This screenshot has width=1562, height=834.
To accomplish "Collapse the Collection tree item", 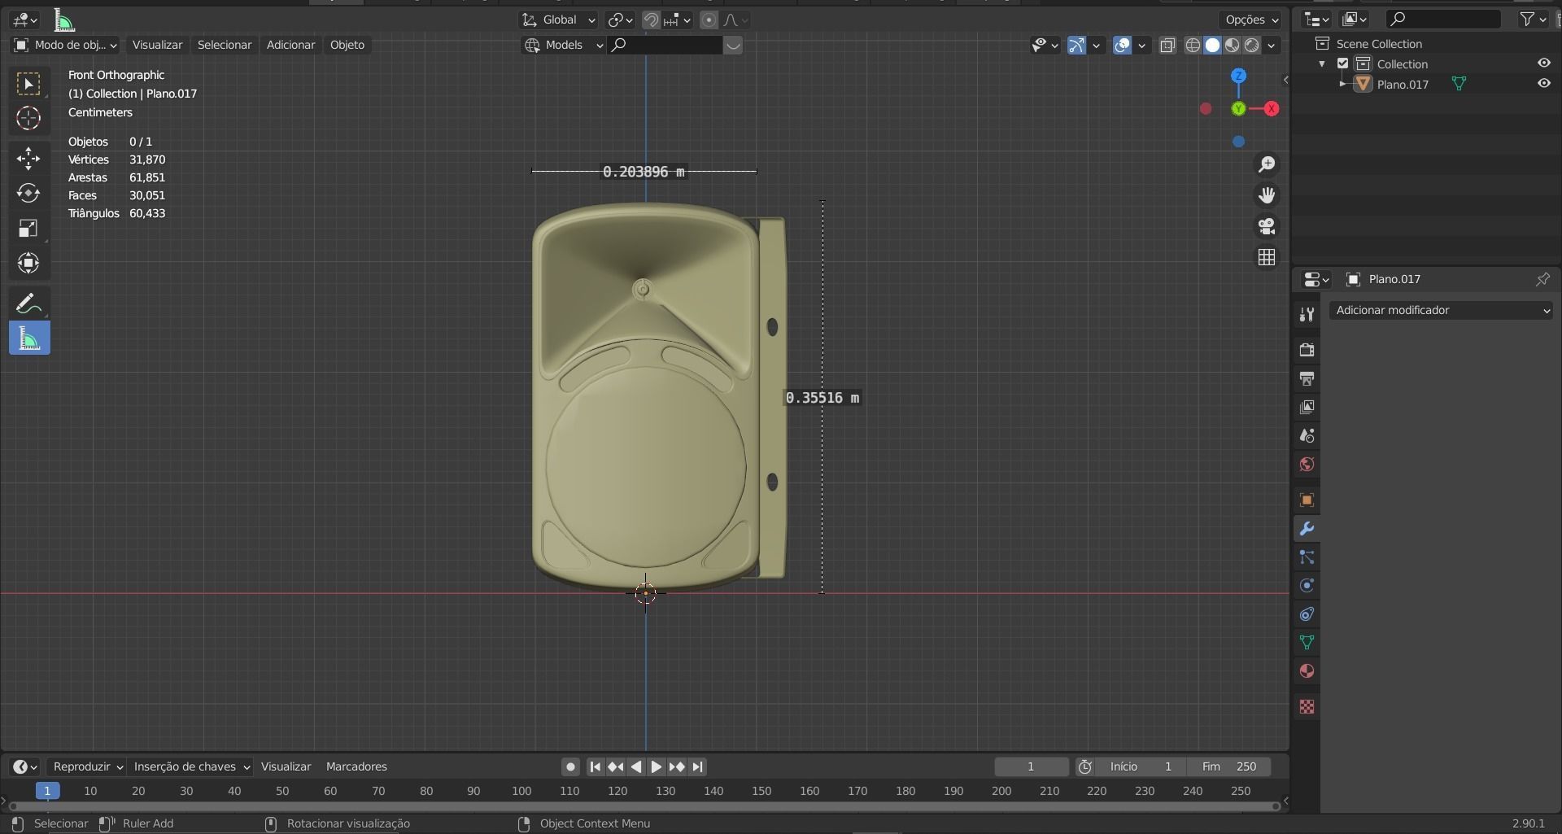I will click(1322, 63).
